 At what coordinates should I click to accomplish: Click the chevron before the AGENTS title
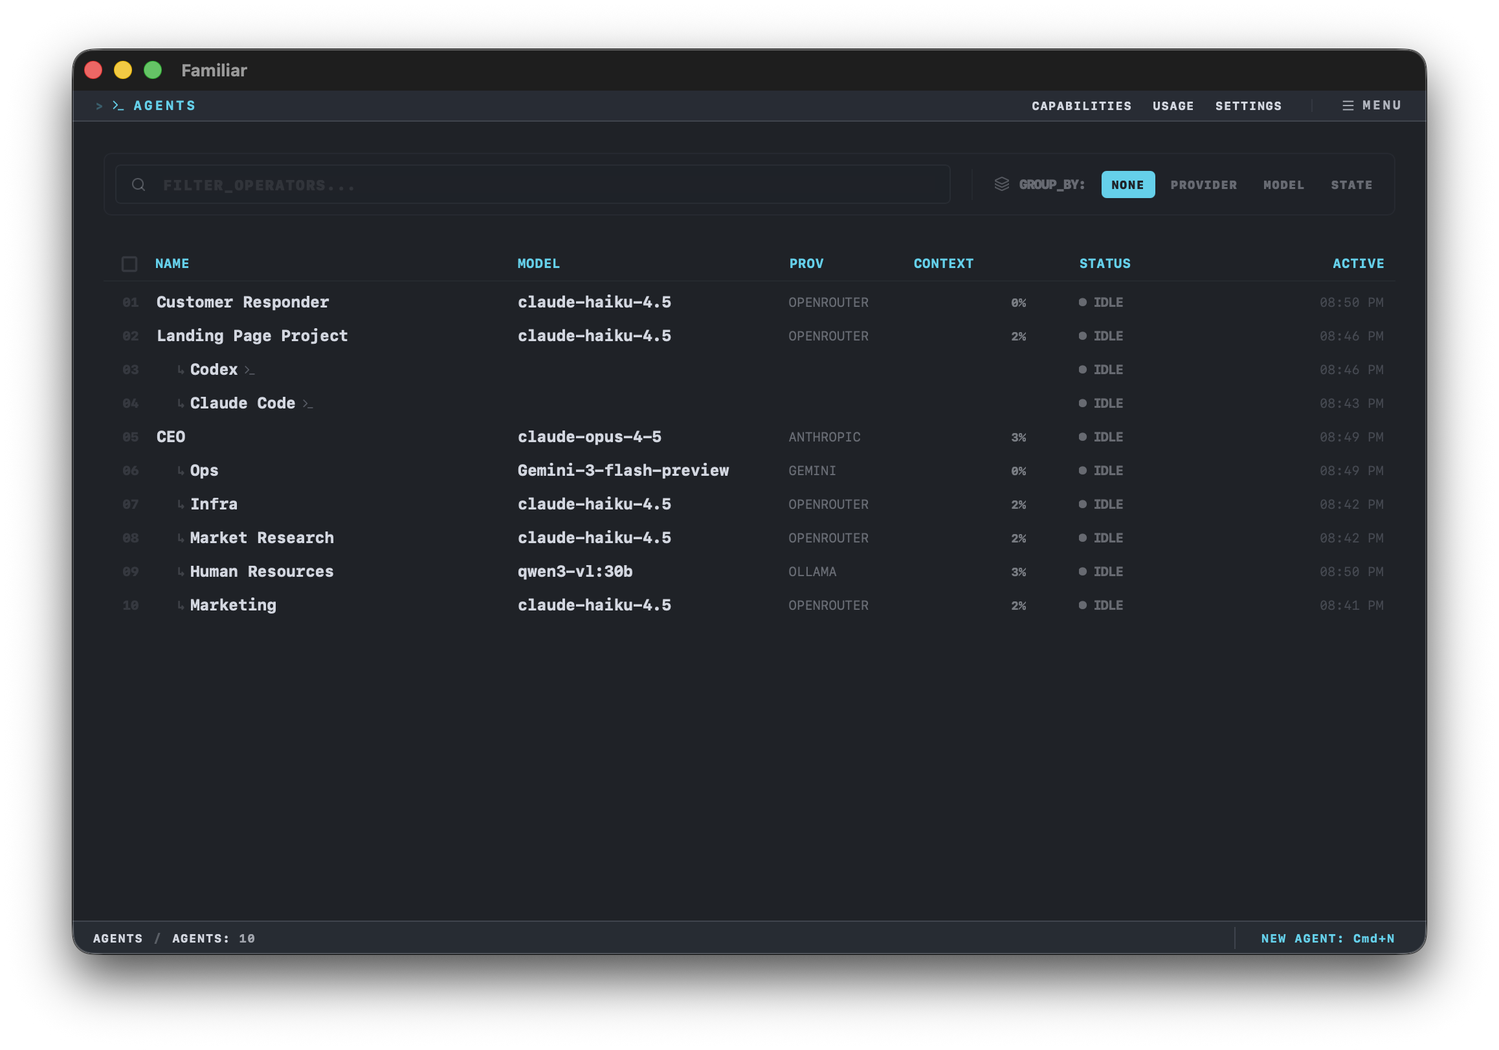98,105
